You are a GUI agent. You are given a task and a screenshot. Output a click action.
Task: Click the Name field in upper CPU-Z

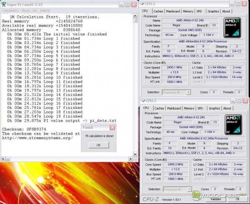point(190,20)
